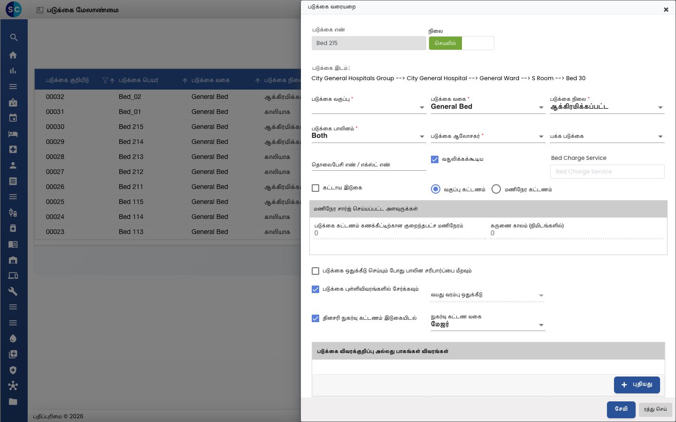Check the கட்டாய இடுகை checkbox

[x=315, y=188]
